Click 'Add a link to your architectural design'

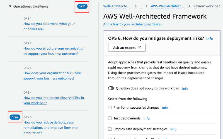coord(132,24)
